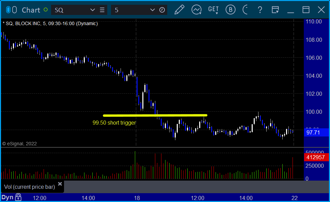Click the 18 date marker on time axis
330x202 pixels.
(137, 198)
